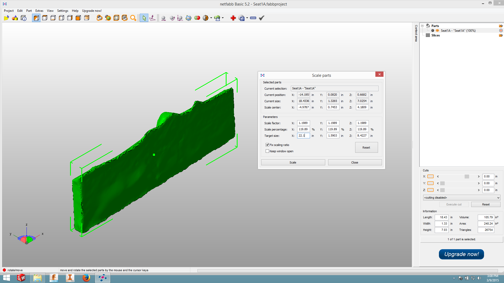This screenshot has height=283, width=504.
Task: Open a project file from toolbar
Action: [x=6, y=18]
